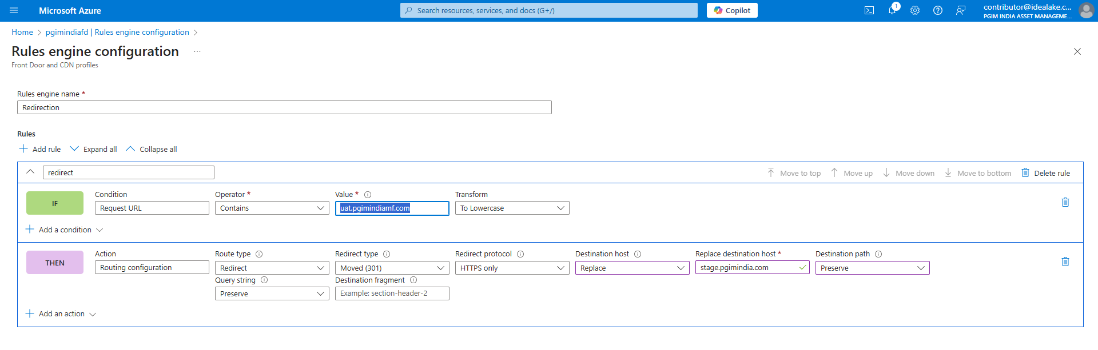Click Move to top for the rule
This screenshot has width=1098, height=350.
point(794,173)
